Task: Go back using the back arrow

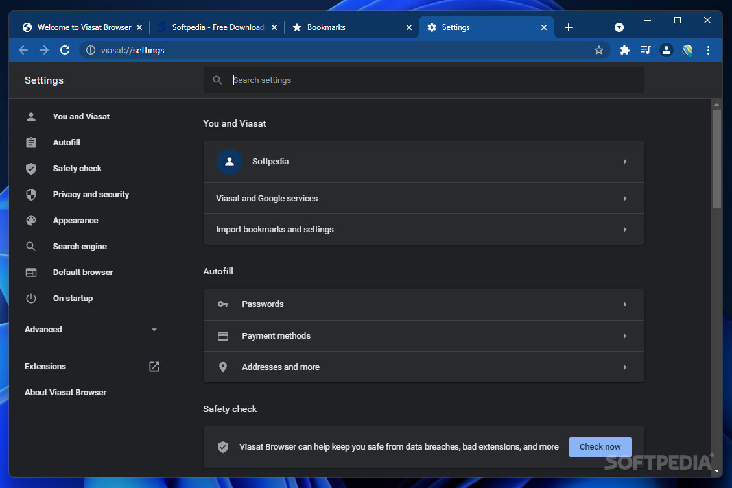Action: click(23, 50)
